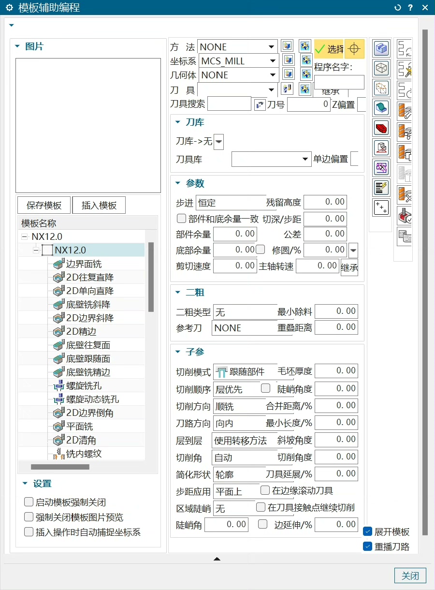Click the edit wrench icon in 方法 row

pyautogui.click(x=305, y=46)
